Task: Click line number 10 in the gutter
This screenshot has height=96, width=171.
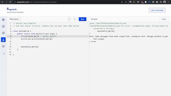Action: click(x=10, y=47)
